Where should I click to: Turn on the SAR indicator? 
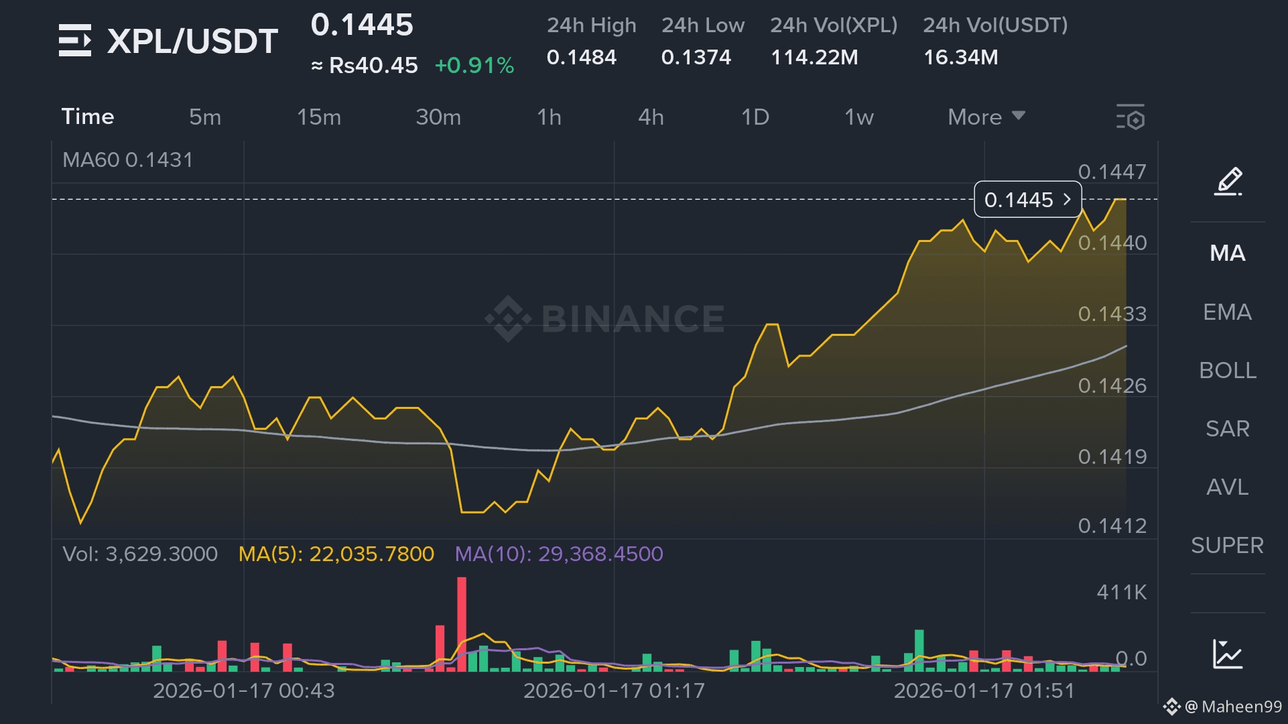(x=1227, y=429)
